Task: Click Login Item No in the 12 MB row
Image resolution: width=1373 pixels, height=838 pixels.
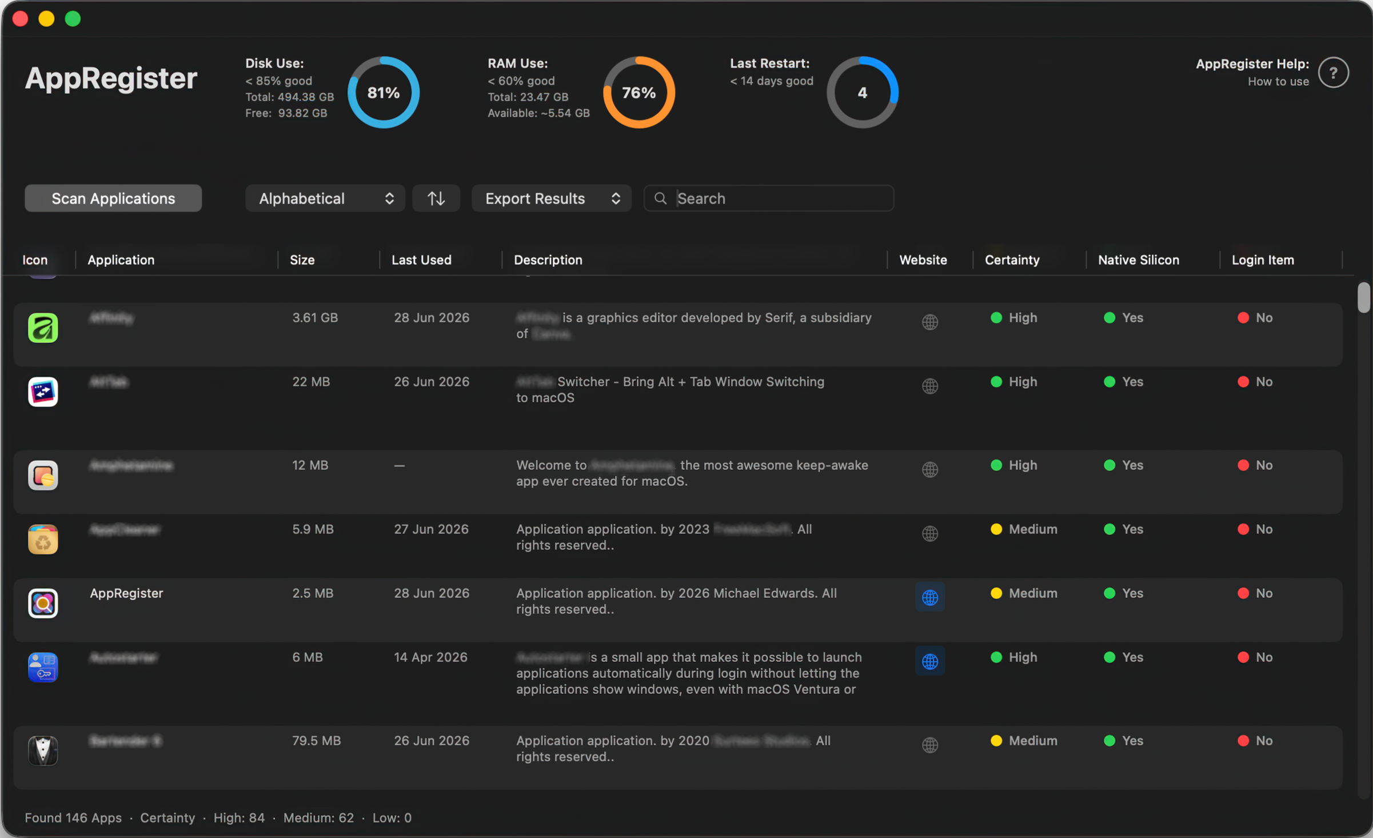Action: 1255,465
